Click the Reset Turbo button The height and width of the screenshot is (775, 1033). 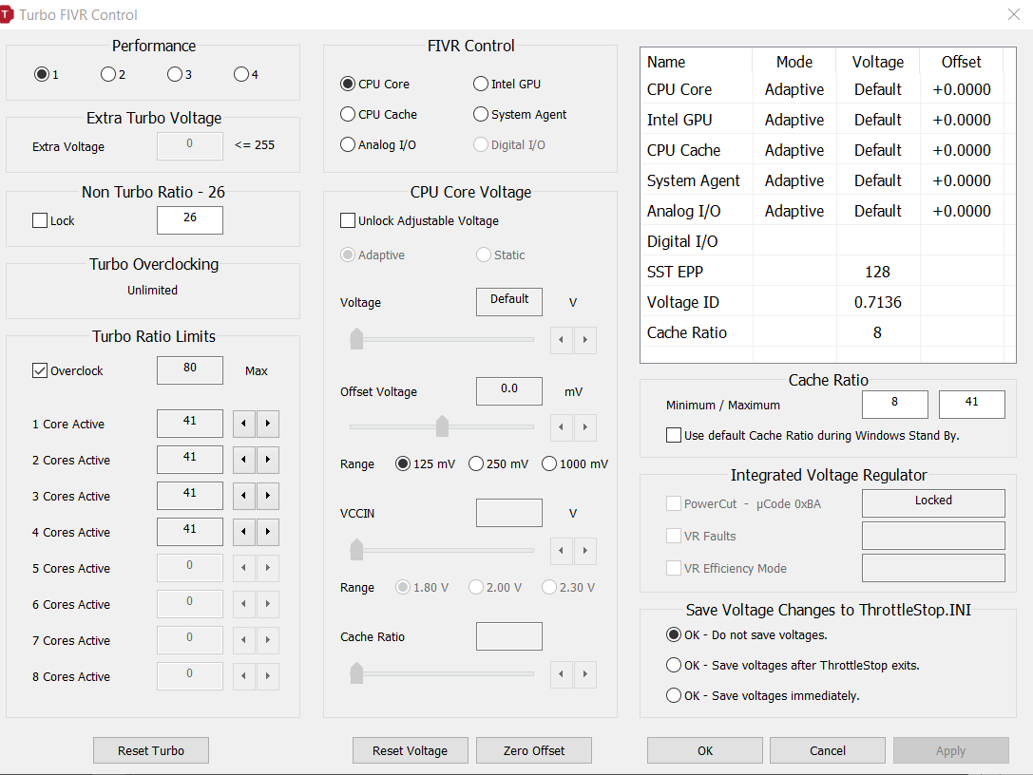pos(151,750)
